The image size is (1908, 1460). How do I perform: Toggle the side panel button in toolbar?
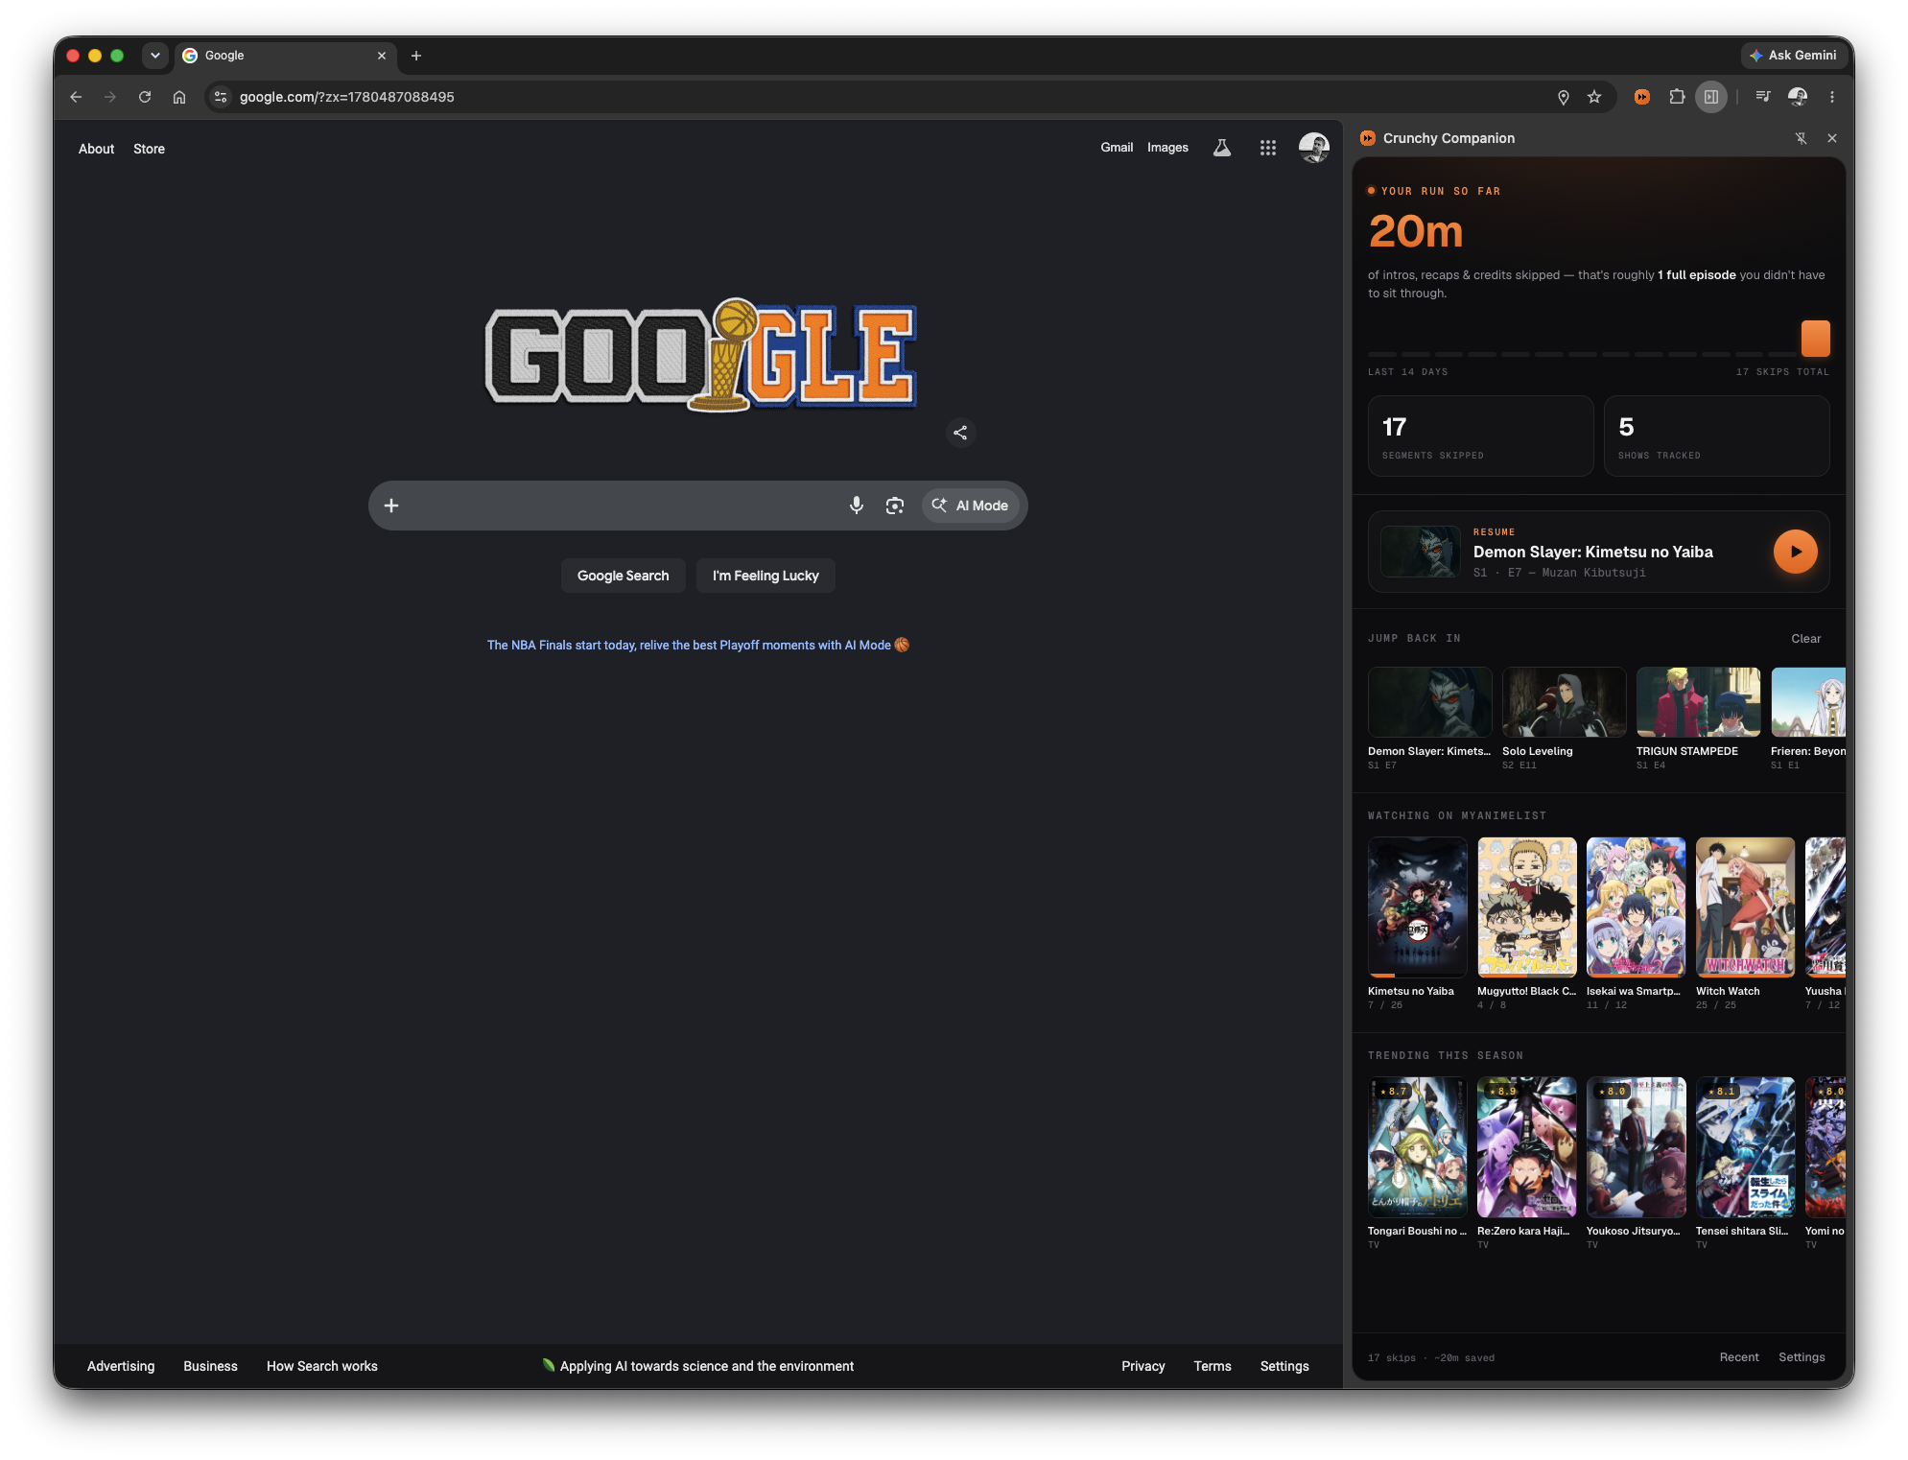(x=1711, y=97)
